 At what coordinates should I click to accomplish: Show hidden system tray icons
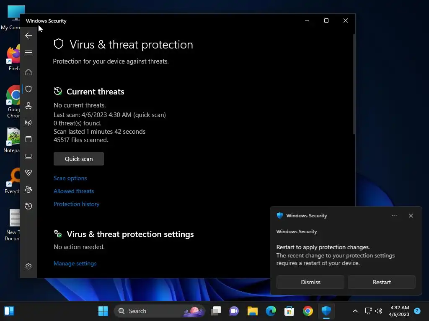click(355, 311)
